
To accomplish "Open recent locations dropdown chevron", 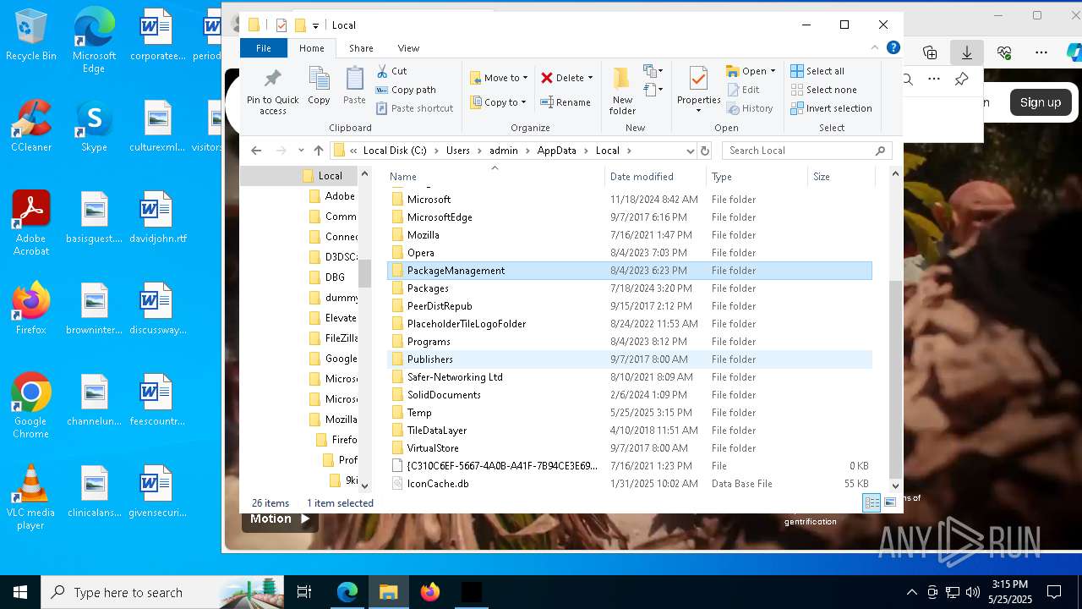I will 301,151.
